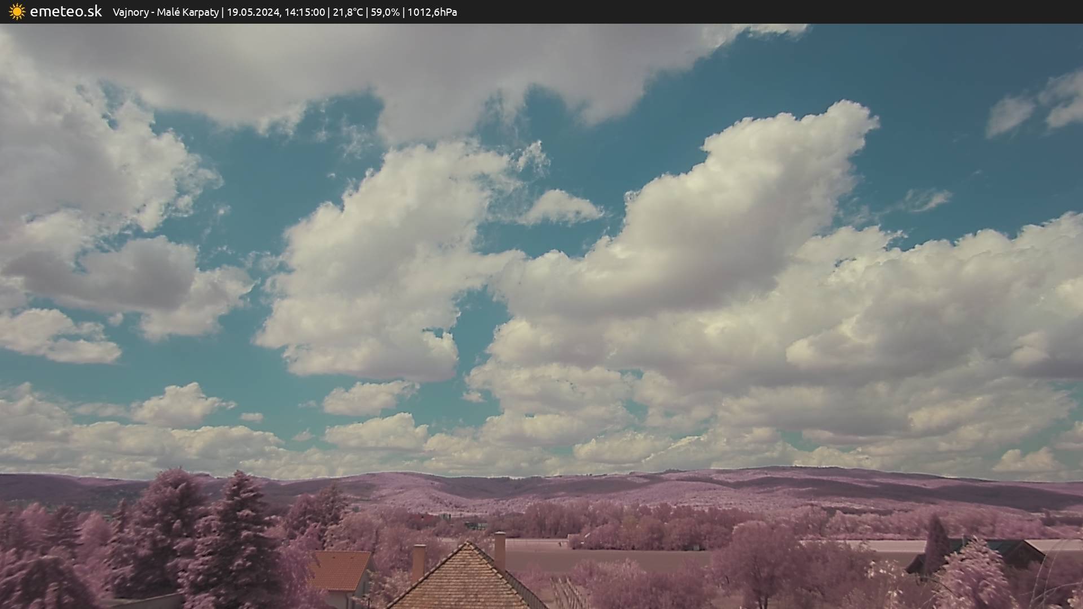Click the taller chimney right of roof peak
1083x609 pixels.
click(500, 550)
